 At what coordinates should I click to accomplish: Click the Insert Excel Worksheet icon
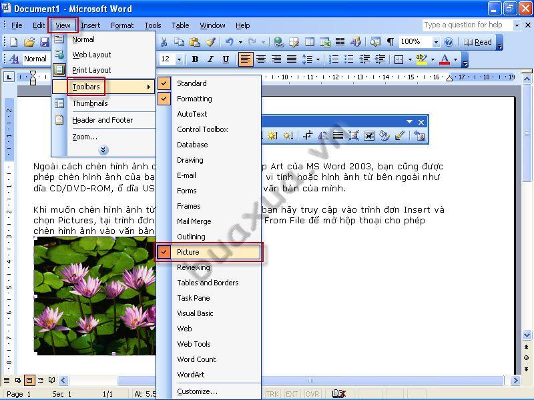325,42
